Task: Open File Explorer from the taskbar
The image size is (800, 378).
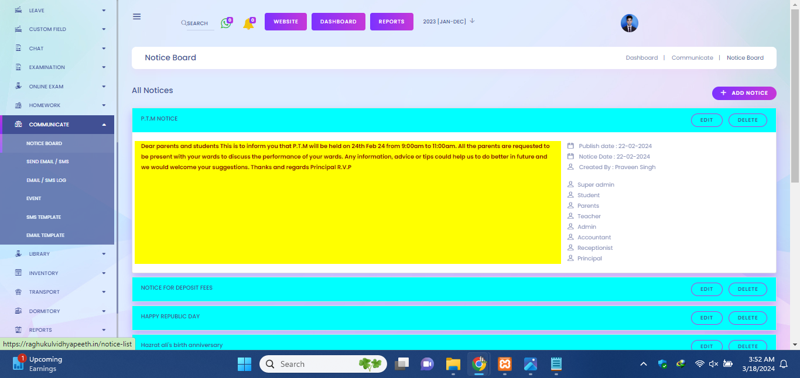Action: (453, 364)
